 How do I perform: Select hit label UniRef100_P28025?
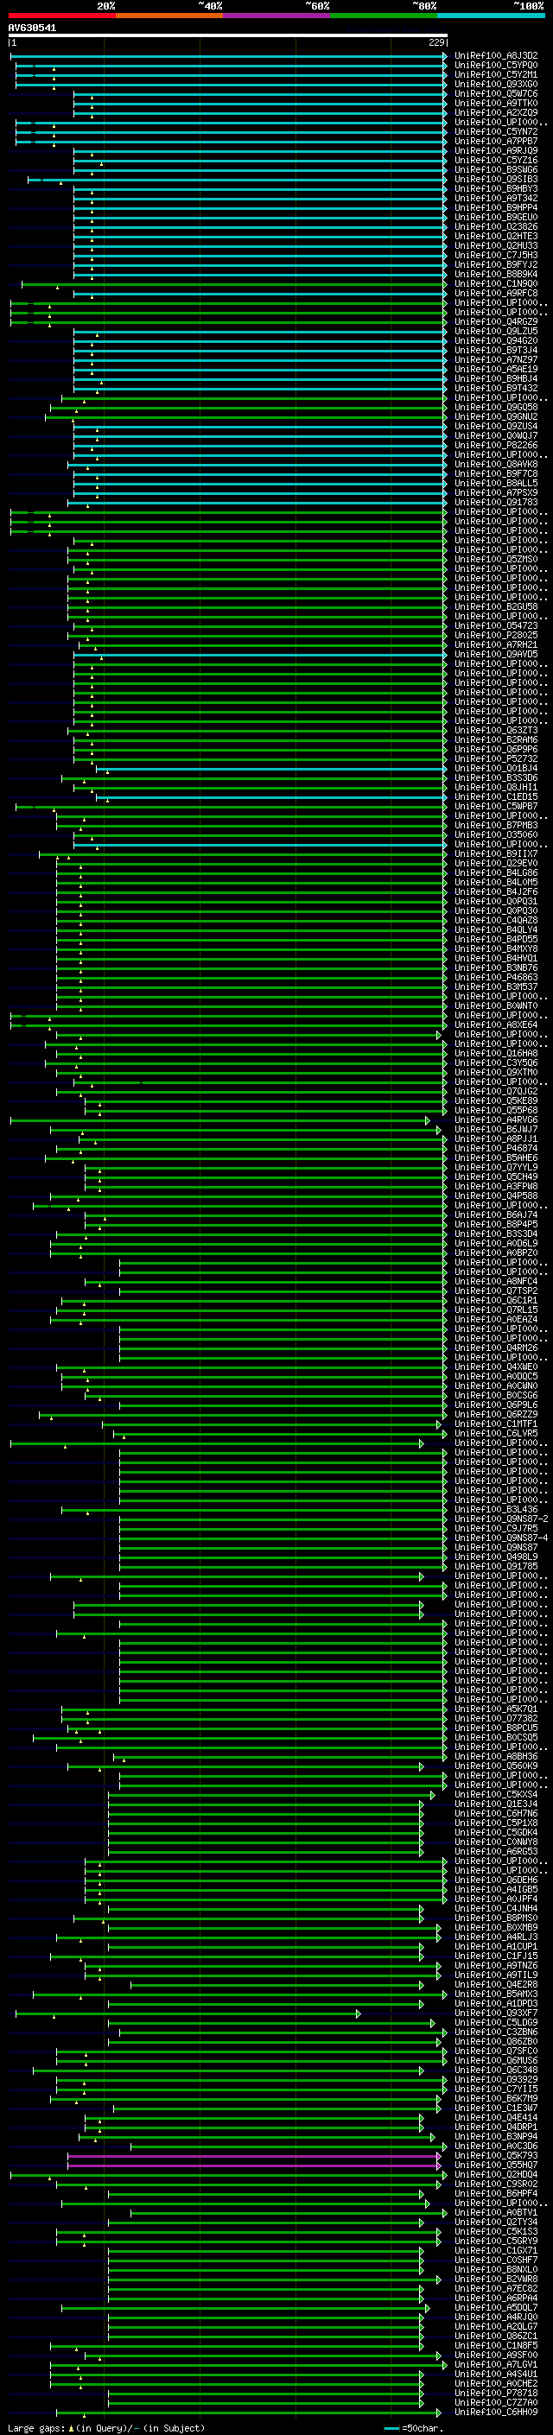(x=496, y=635)
